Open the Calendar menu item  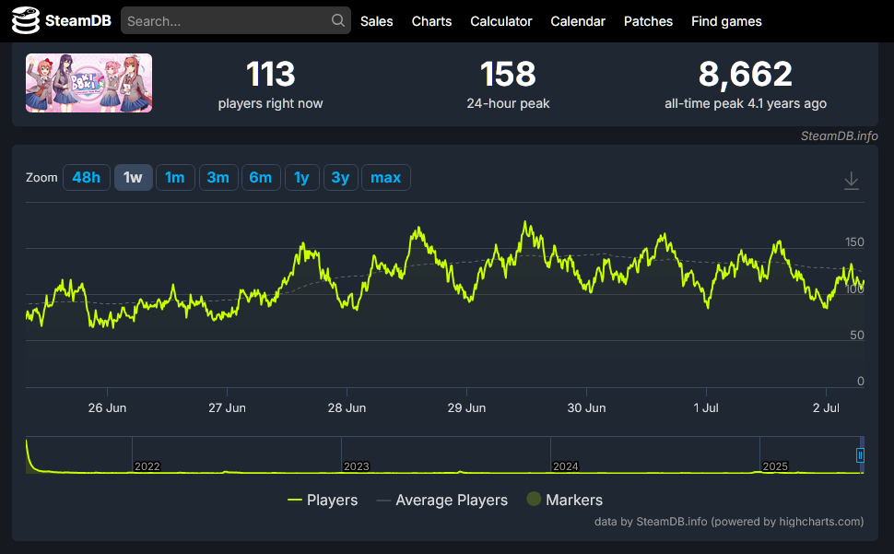pos(578,21)
